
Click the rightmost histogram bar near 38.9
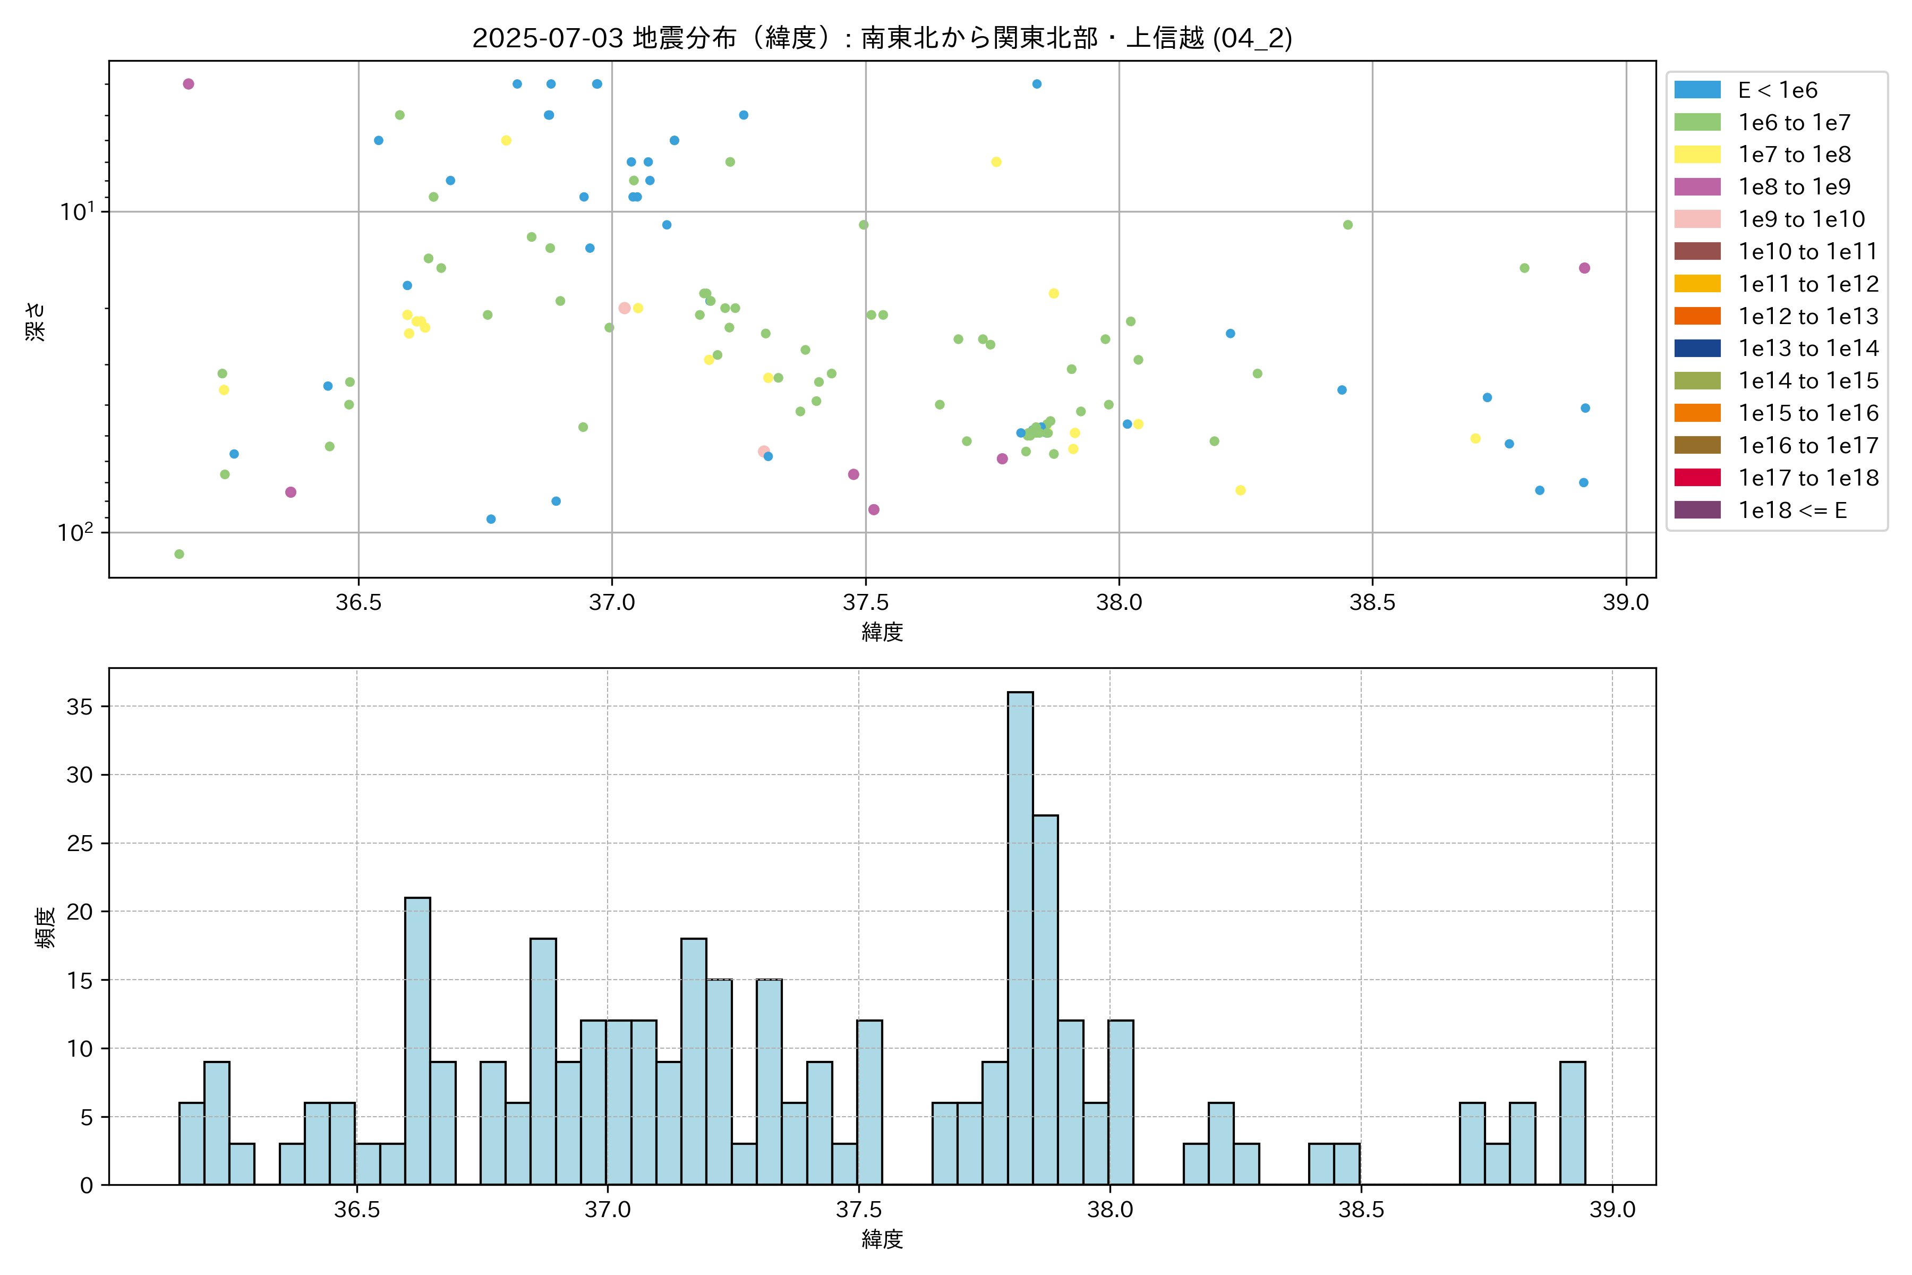(1572, 1124)
